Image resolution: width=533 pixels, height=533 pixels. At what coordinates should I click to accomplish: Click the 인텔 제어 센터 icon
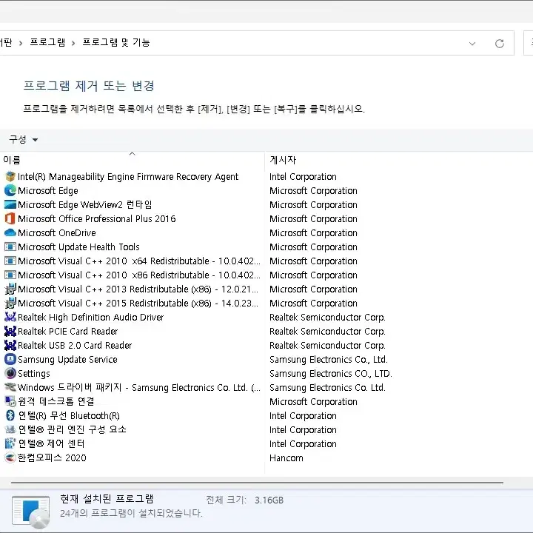pyautogui.click(x=10, y=443)
